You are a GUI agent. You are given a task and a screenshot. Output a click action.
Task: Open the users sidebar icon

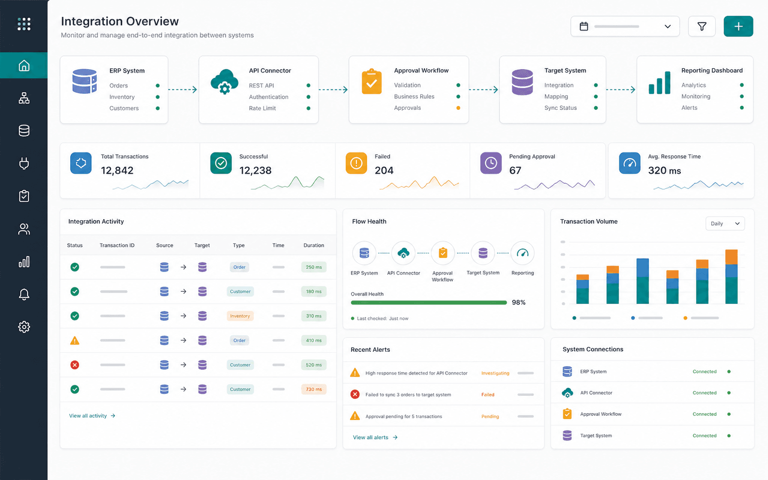pyautogui.click(x=24, y=229)
